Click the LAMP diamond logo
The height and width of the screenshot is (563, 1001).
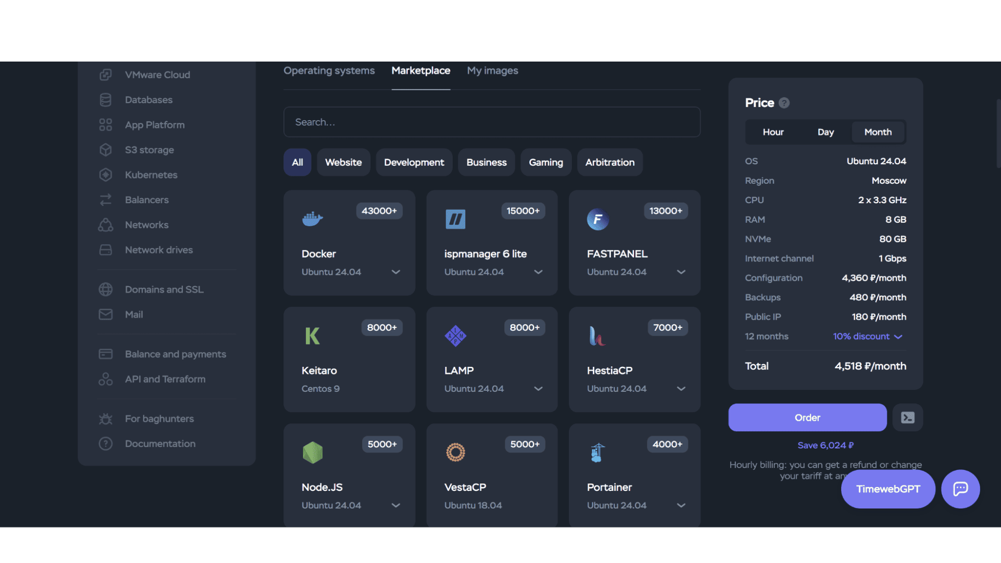click(455, 336)
